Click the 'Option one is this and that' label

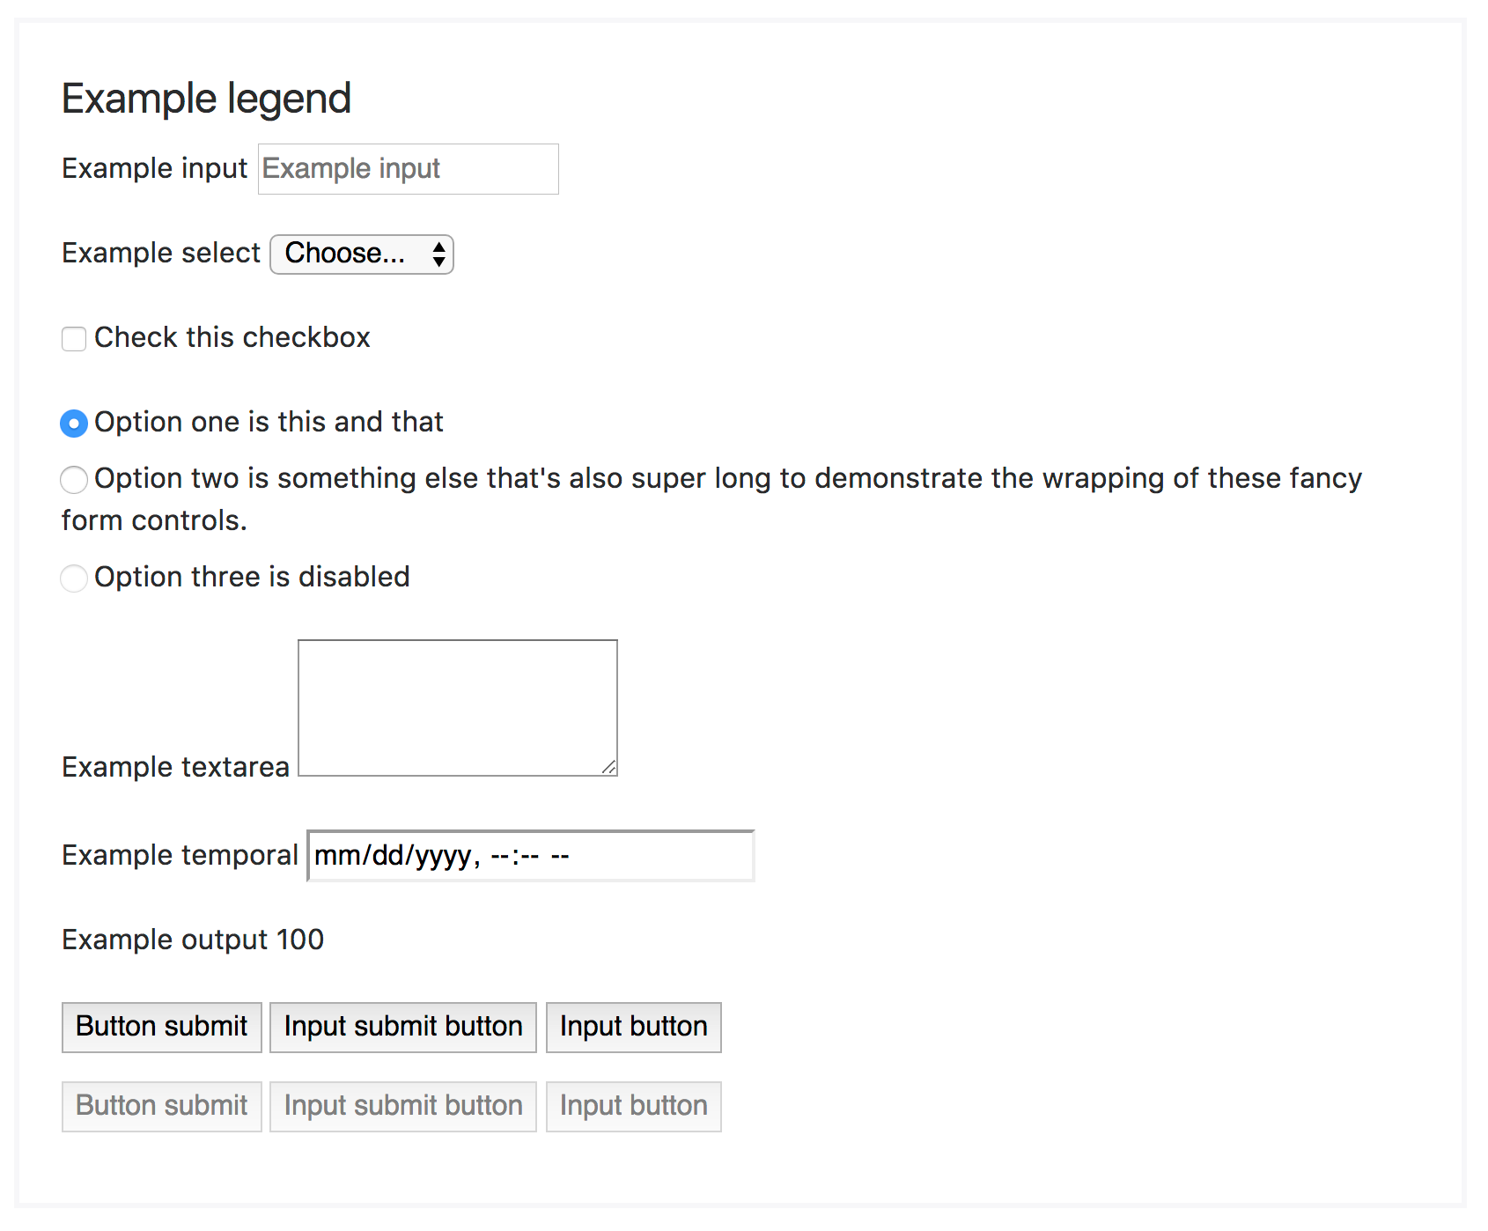point(269,423)
